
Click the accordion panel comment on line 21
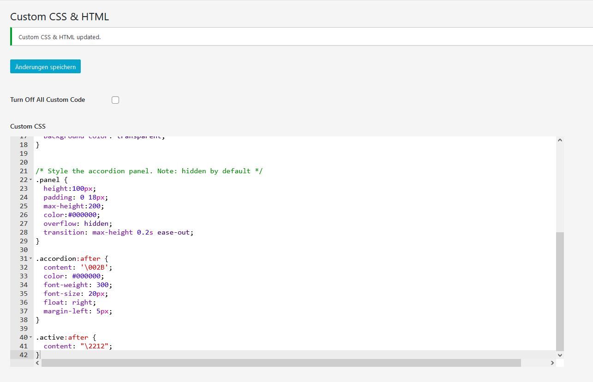point(149,171)
